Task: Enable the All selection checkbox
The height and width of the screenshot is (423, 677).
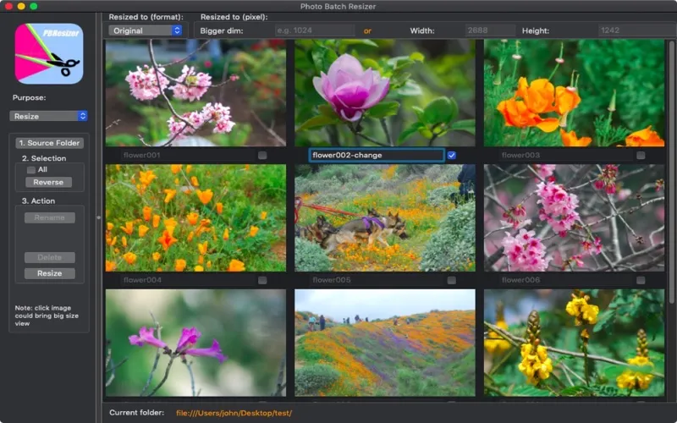Action: pyautogui.click(x=31, y=170)
